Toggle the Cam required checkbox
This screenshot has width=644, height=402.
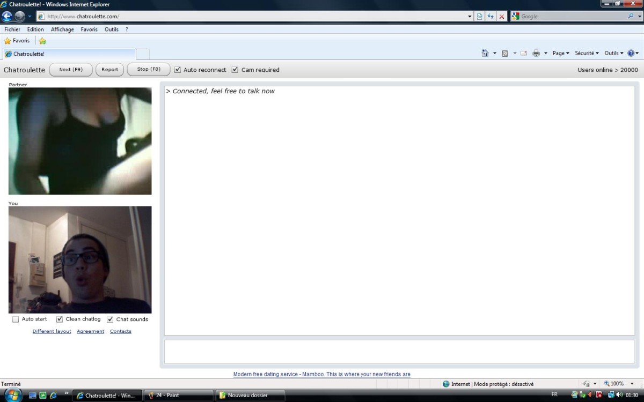point(235,70)
